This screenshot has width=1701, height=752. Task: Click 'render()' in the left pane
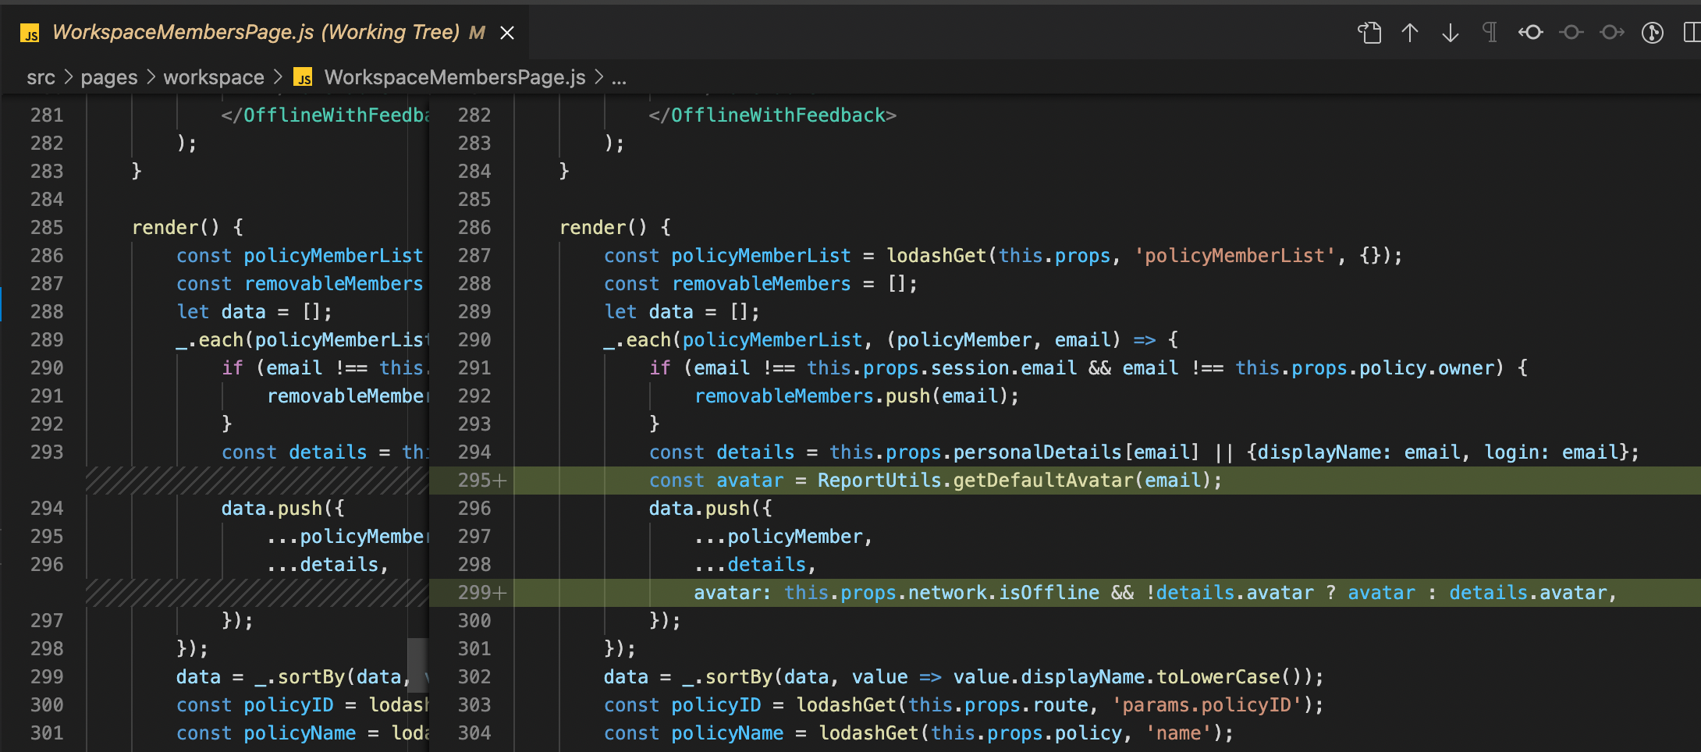pos(176,228)
